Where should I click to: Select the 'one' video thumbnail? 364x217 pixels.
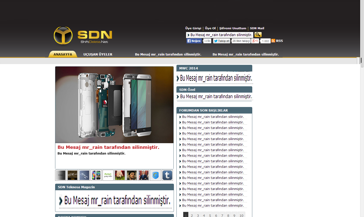pos(73,175)
